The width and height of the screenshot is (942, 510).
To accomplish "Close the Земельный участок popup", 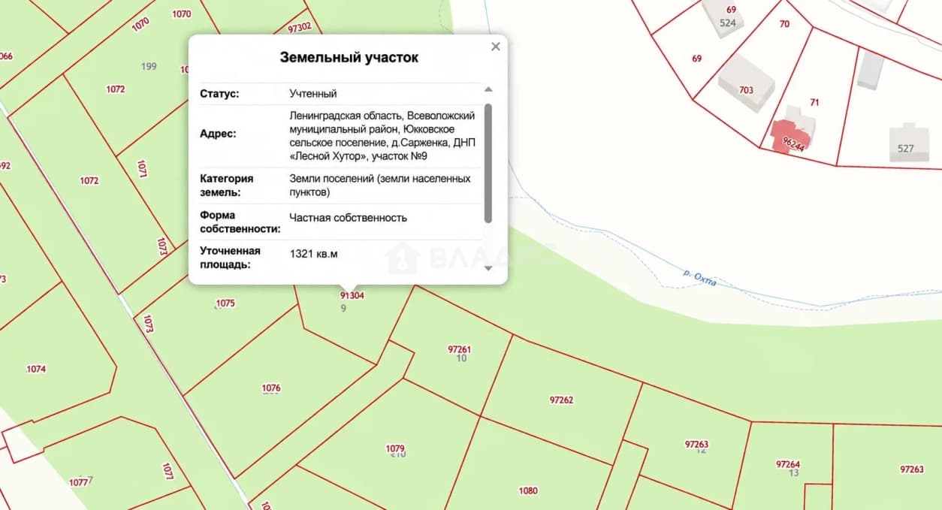I will [x=495, y=47].
